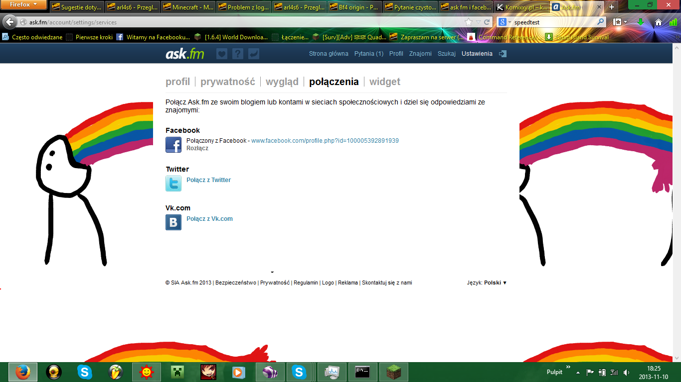The height and width of the screenshot is (382, 681).
Task: Open the first Skype icon in taskbar
Action: click(x=85, y=372)
